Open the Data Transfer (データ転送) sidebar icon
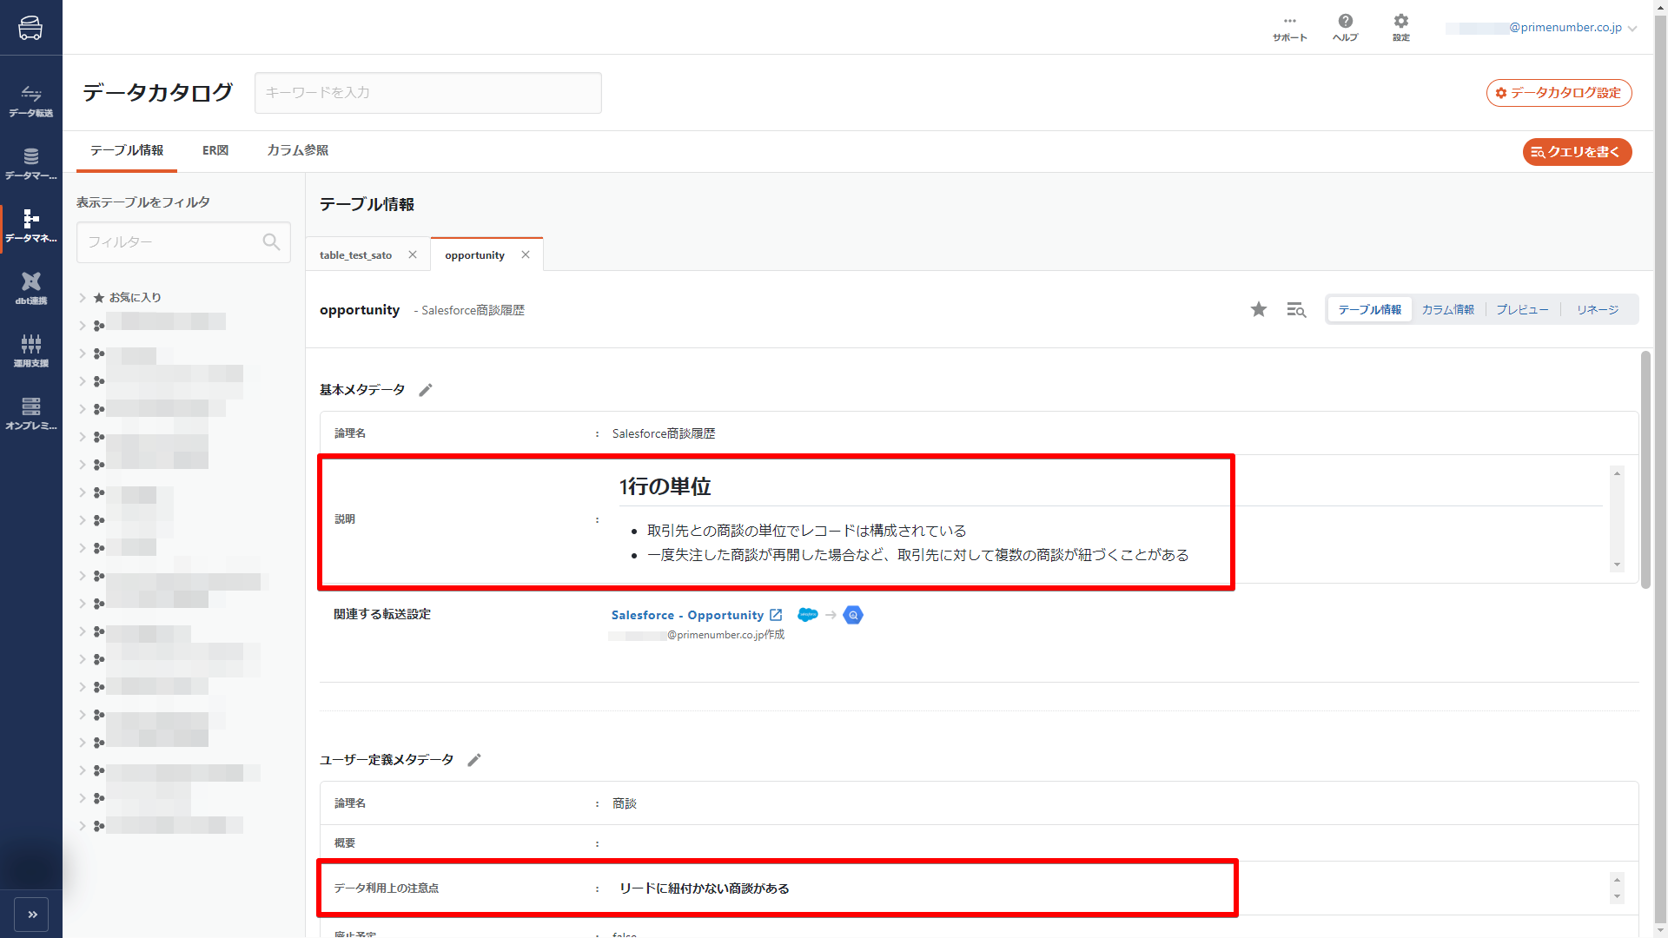The height and width of the screenshot is (938, 1668). pyautogui.click(x=31, y=101)
